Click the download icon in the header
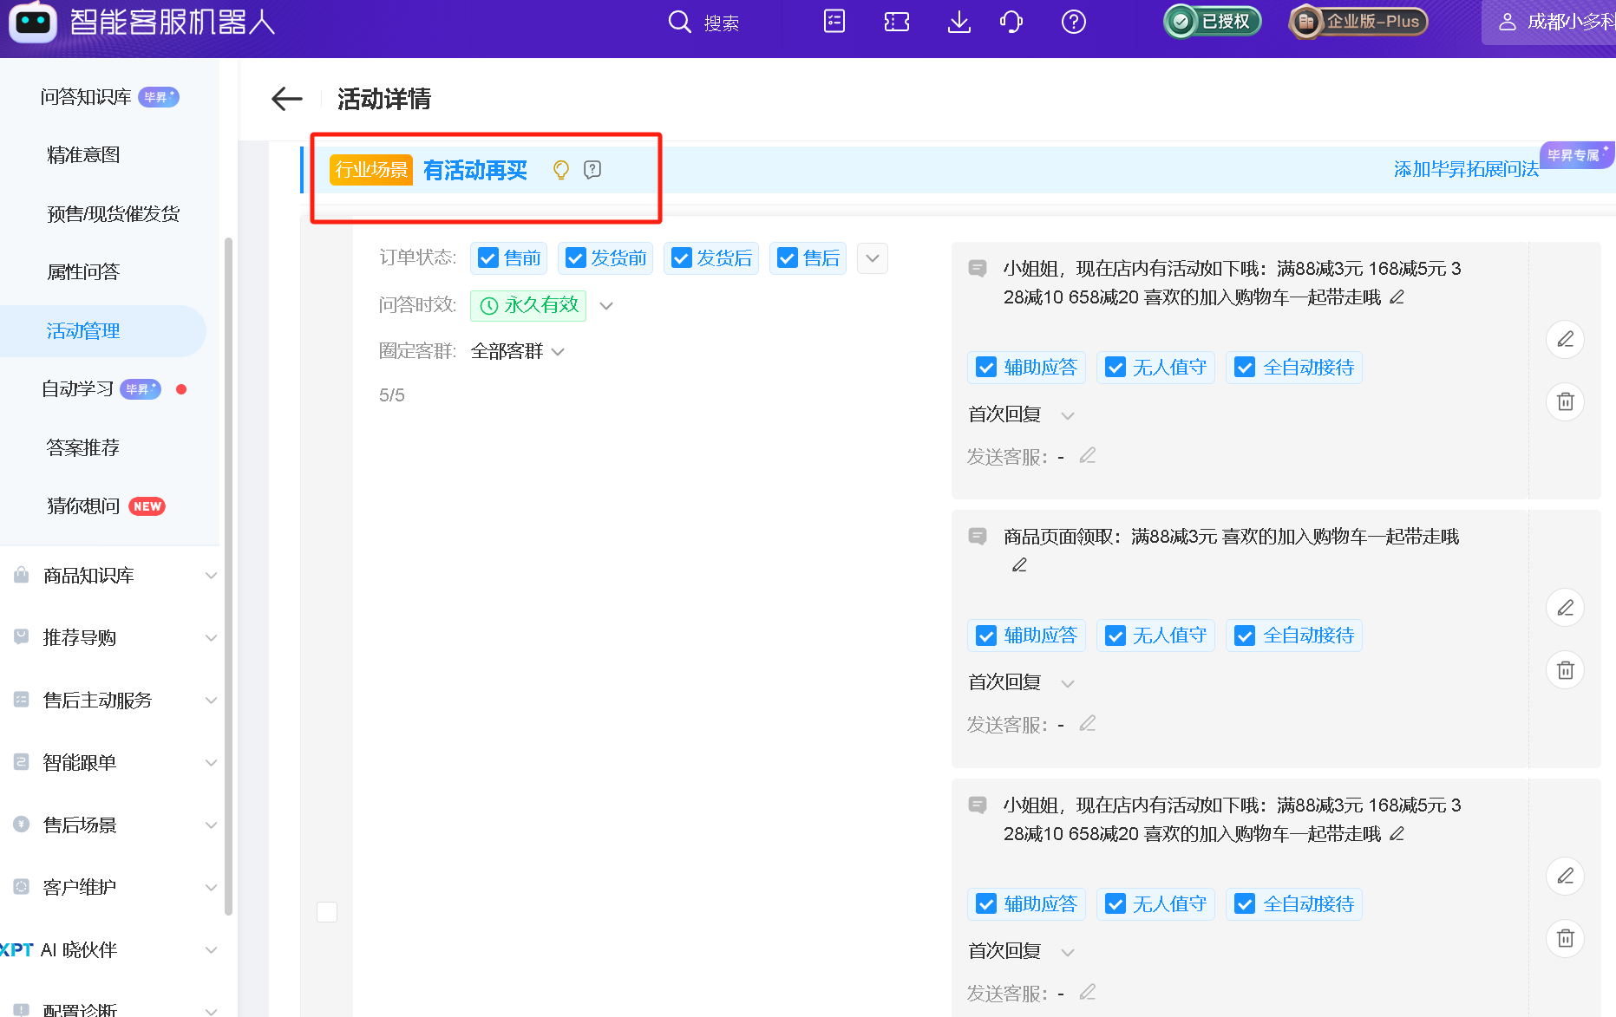This screenshot has height=1017, width=1616. tap(959, 22)
